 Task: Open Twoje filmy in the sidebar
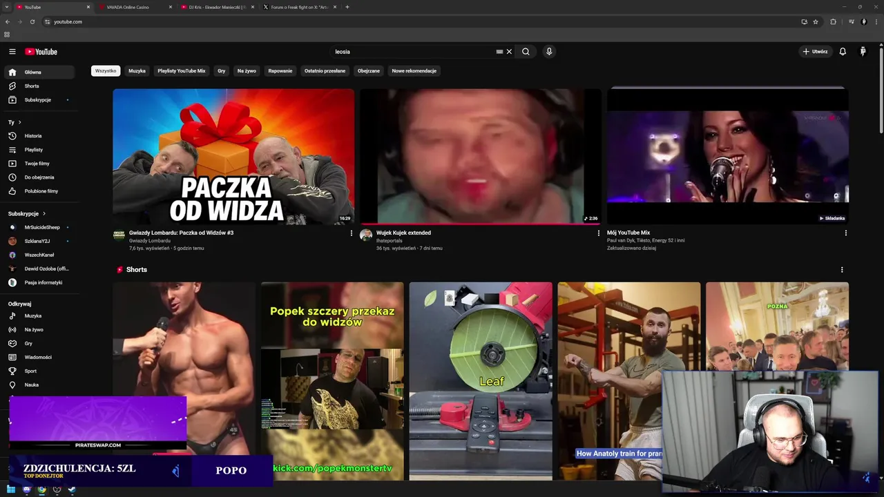click(x=39, y=164)
